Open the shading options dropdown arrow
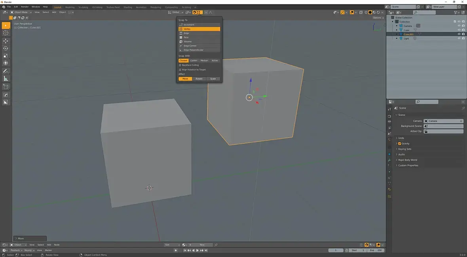This screenshot has width=467, height=257. (382, 13)
